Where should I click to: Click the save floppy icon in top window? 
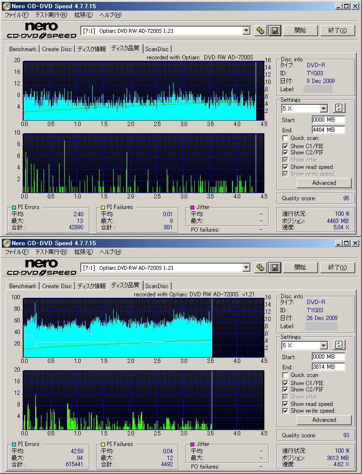(x=275, y=30)
